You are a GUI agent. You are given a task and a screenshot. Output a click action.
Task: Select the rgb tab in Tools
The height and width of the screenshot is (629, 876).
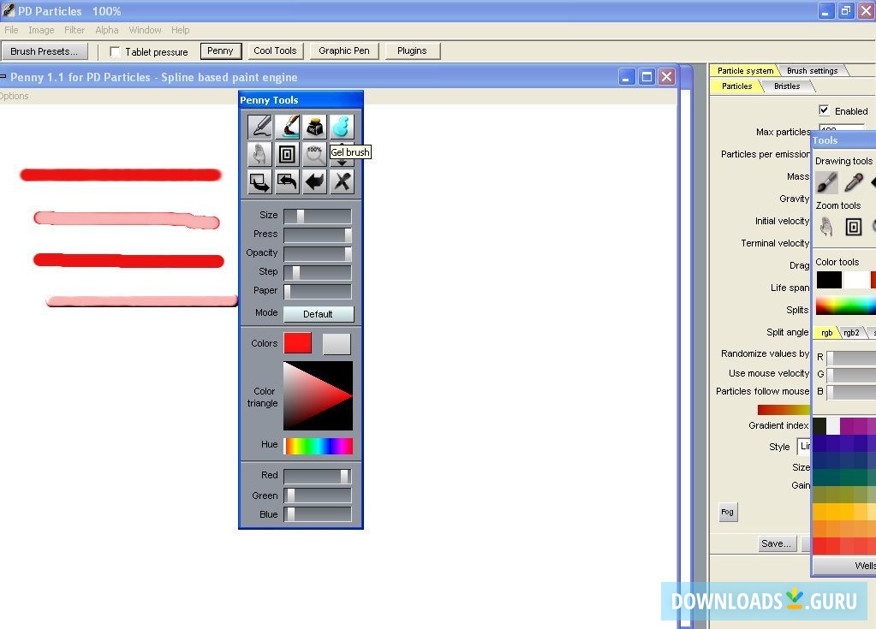click(x=826, y=333)
